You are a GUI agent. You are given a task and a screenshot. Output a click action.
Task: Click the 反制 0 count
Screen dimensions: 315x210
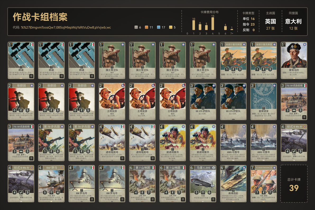248,30
